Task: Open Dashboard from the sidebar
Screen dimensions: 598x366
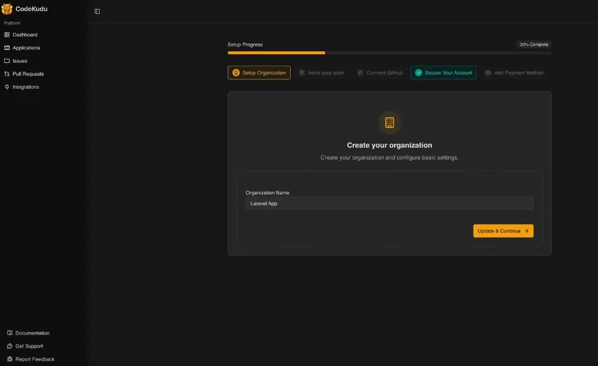Action: (x=25, y=35)
